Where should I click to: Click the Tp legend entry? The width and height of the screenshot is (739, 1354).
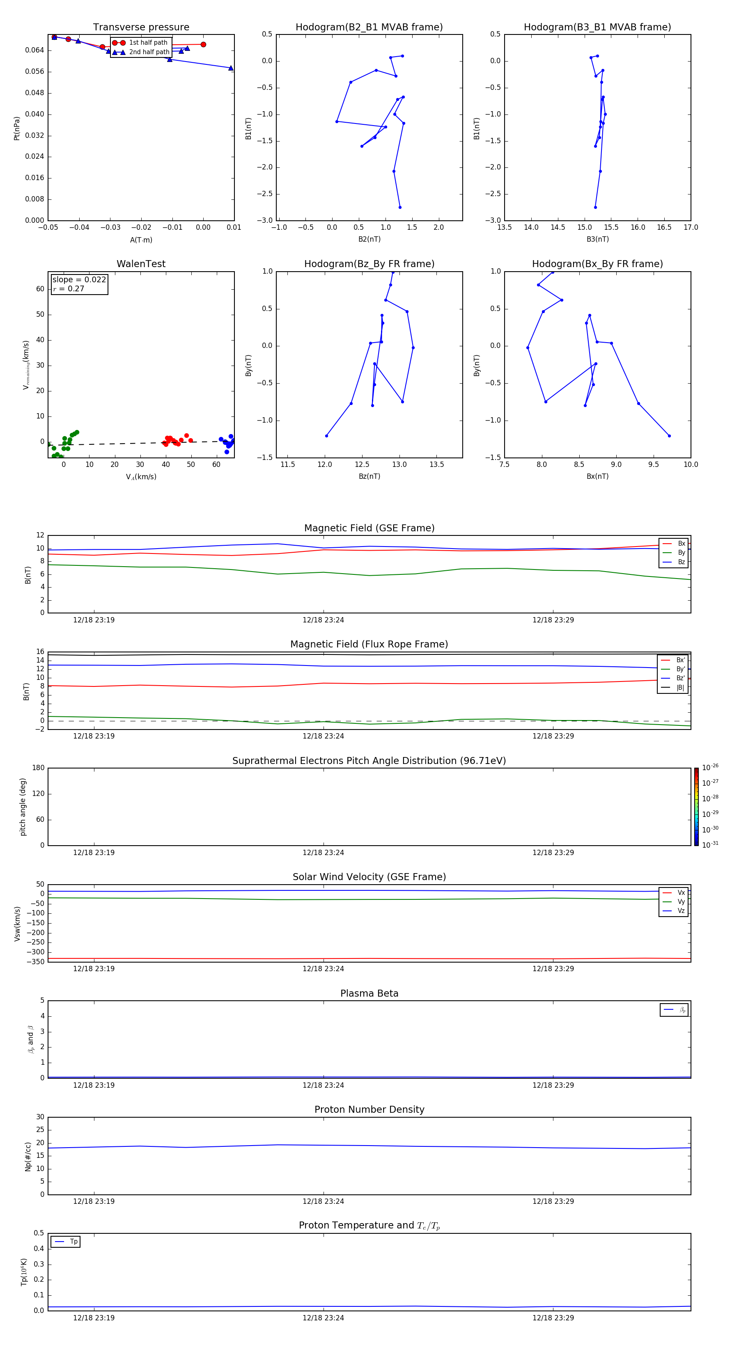(66, 1242)
